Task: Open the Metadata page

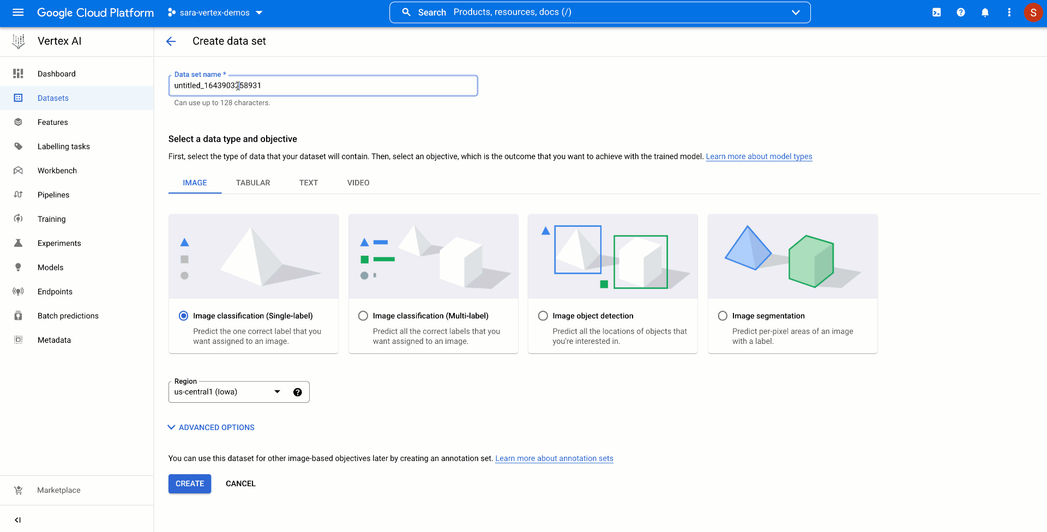Action: (54, 340)
